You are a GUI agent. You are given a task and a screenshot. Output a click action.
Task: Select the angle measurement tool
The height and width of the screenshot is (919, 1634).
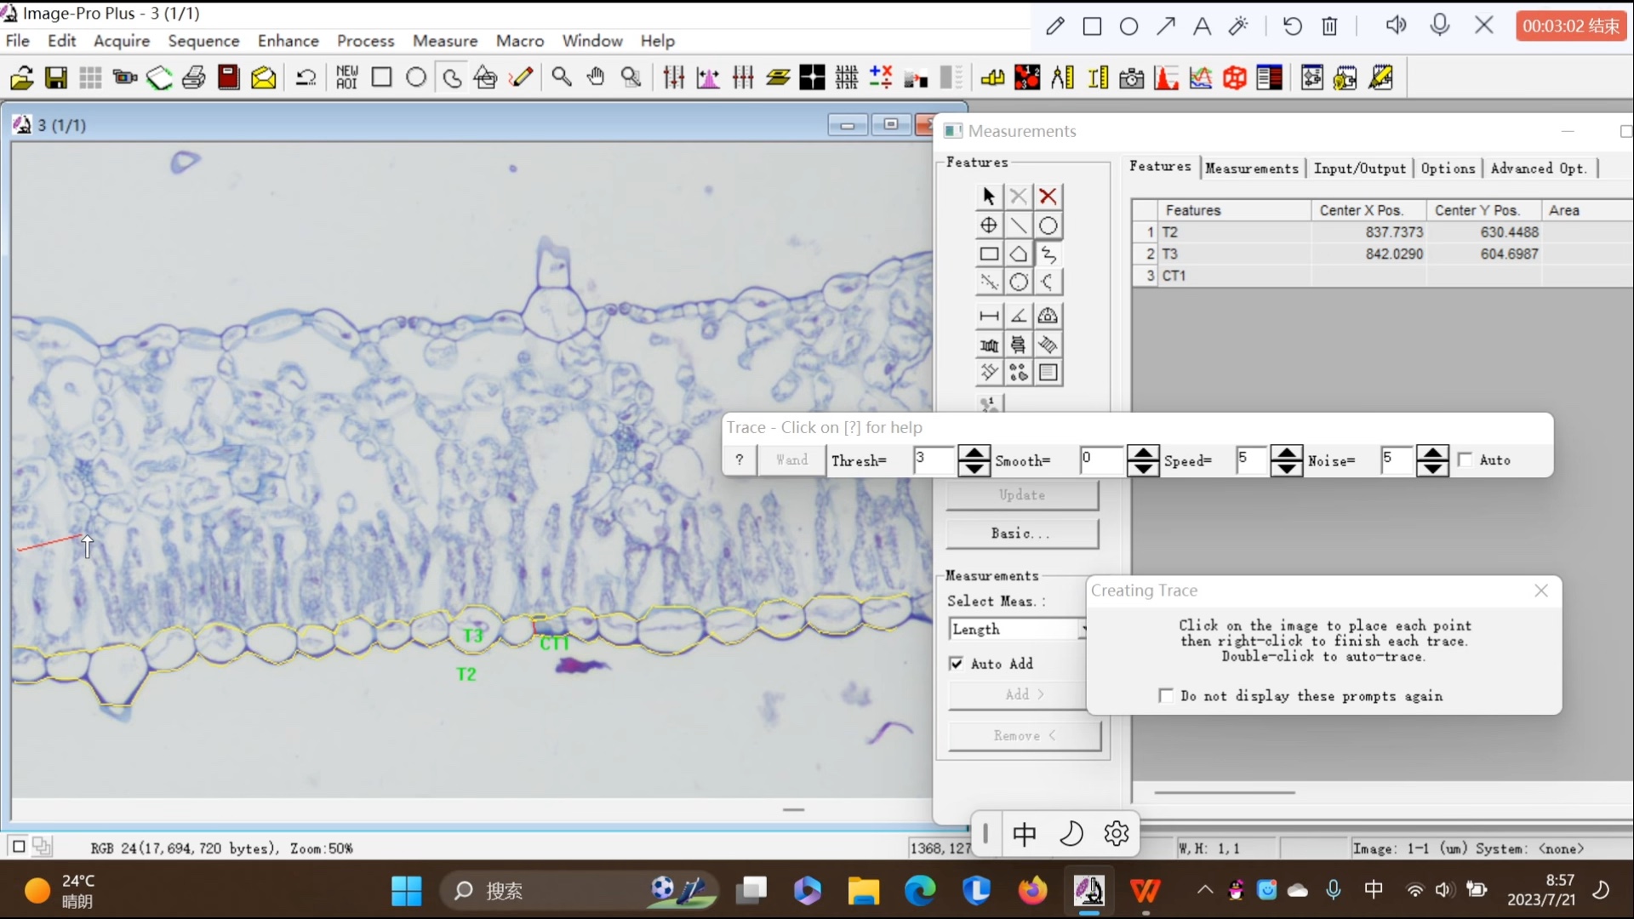pos(1017,316)
